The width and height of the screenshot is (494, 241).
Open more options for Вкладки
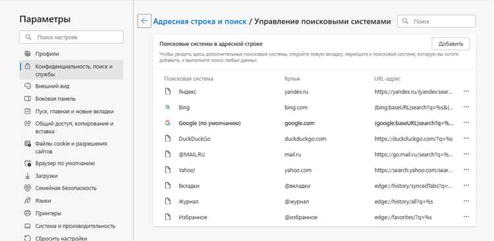pyautogui.click(x=466, y=185)
